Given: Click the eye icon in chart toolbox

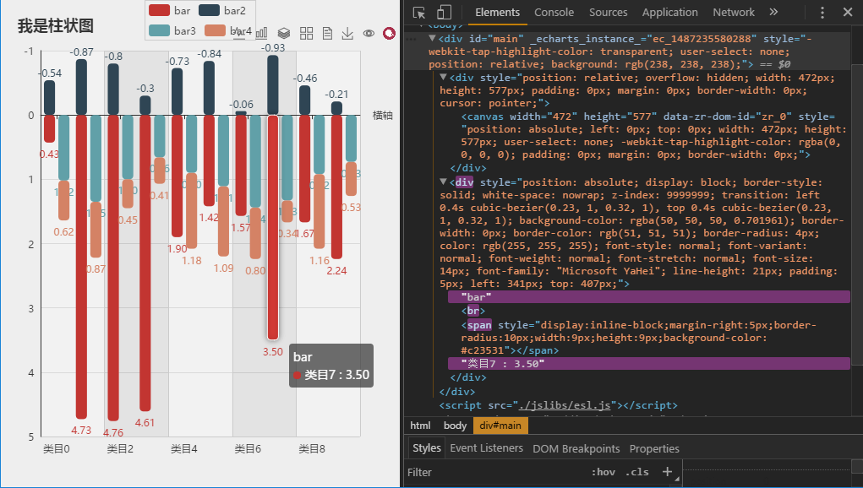Looking at the screenshot, I should point(369,34).
